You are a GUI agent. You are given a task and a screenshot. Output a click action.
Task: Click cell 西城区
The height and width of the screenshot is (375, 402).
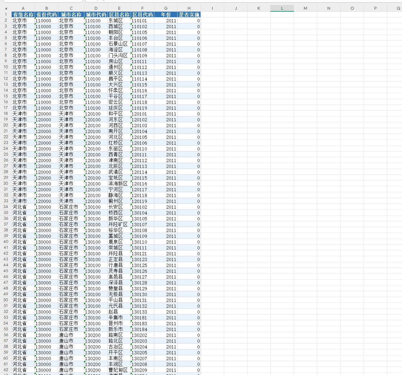pyautogui.click(x=119, y=26)
